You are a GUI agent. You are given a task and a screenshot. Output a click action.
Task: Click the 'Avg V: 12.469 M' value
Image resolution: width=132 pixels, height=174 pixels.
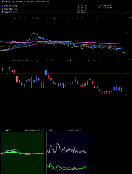coord(105,6)
